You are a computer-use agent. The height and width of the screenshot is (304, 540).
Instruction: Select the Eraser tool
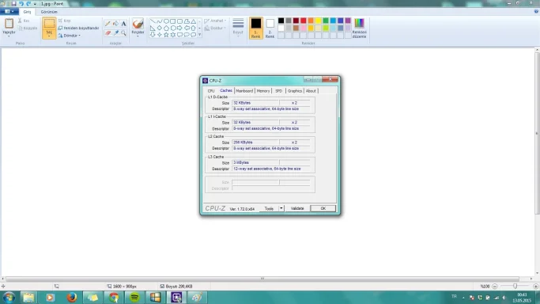pyautogui.click(x=108, y=32)
